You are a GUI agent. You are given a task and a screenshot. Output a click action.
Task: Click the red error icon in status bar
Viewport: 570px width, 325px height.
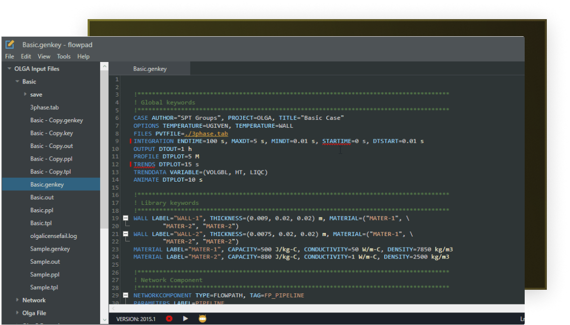[169, 318]
